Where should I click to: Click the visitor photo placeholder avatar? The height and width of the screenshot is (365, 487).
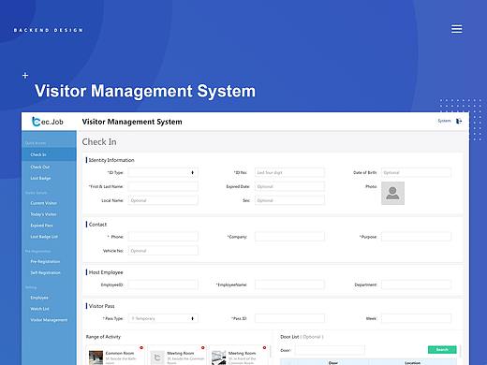coord(392,194)
